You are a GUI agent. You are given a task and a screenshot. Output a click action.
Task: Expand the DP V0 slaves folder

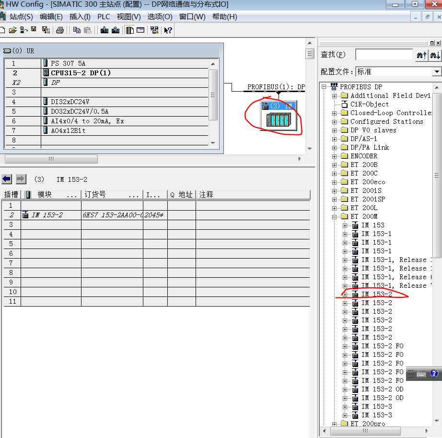[x=334, y=130]
